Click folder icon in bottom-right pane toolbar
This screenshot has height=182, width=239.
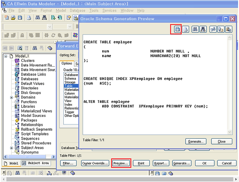pyautogui.click(x=164, y=173)
